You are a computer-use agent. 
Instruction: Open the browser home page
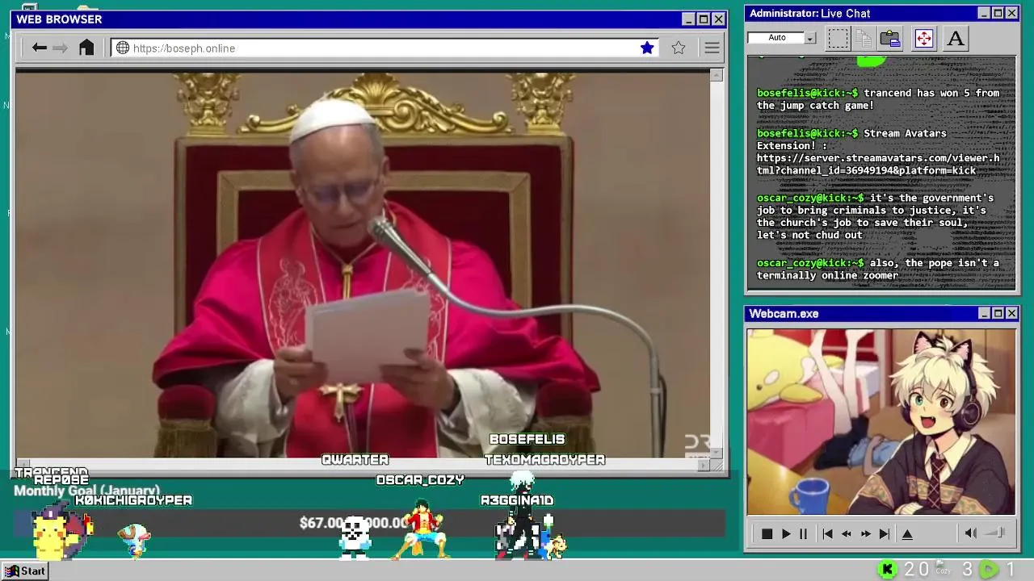click(x=86, y=48)
